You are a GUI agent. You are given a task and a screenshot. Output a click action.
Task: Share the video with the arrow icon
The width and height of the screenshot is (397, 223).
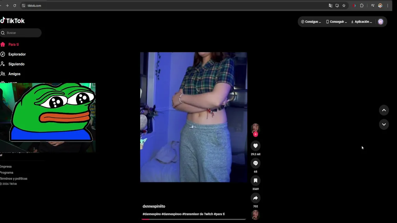256,198
